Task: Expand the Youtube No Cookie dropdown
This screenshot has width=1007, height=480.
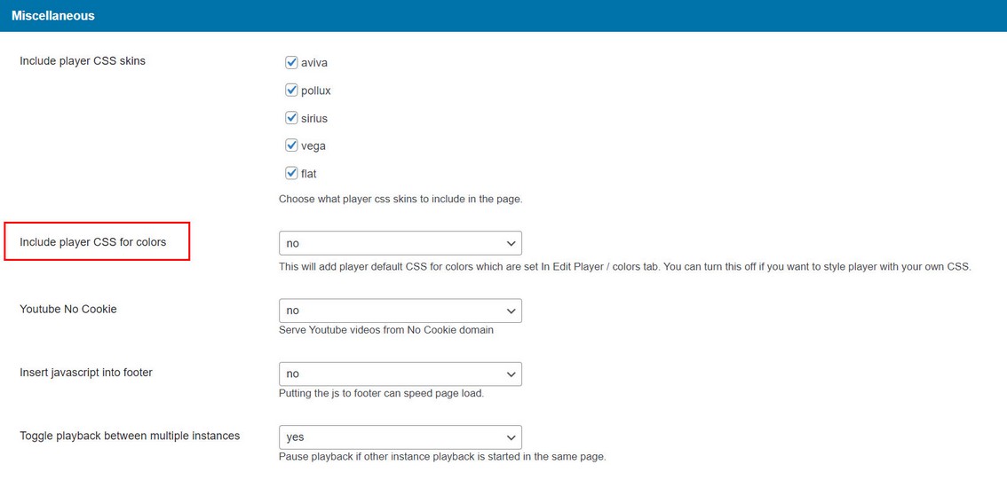Action: pos(400,311)
